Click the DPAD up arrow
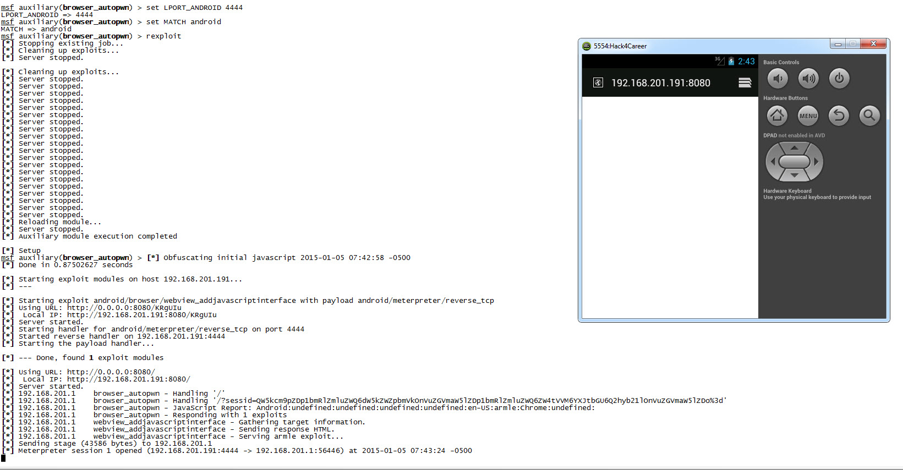 point(794,148)
